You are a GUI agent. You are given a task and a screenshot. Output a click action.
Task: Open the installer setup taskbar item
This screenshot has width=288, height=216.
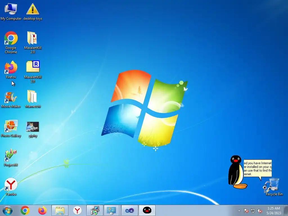click(x=95, y=210)
